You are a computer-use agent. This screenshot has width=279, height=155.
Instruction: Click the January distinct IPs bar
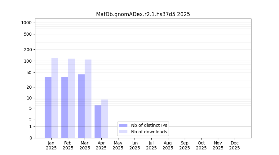pos(48,107)
